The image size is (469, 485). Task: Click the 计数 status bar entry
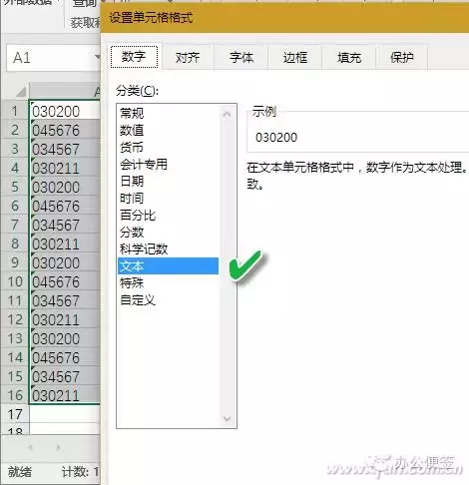pyautogui.click(x=81, y=471)
